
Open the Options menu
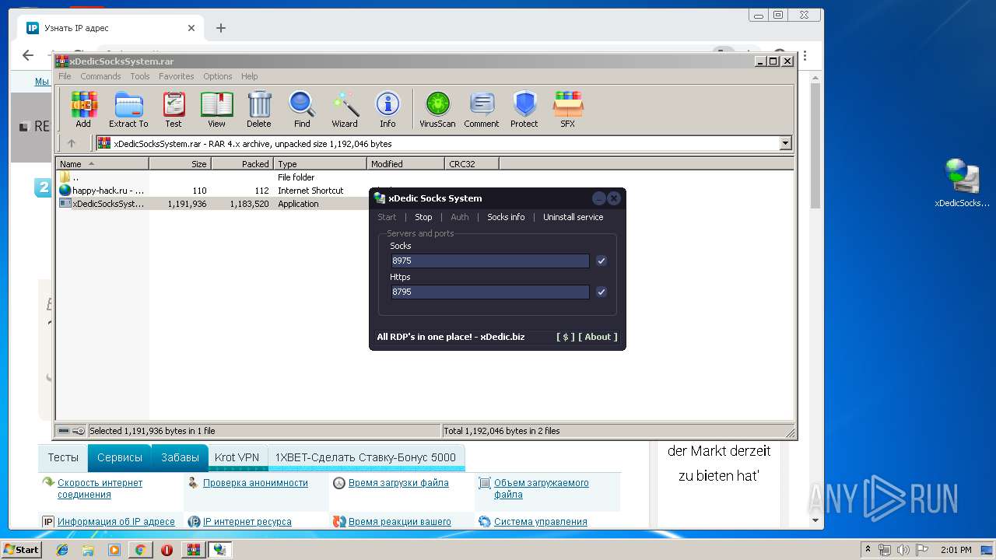tap(218, 76)
